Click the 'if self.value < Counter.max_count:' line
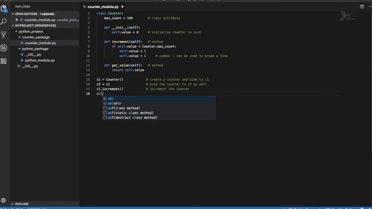Image resolution: width=372 pixels, height=209 pixels. click(144, 46)
